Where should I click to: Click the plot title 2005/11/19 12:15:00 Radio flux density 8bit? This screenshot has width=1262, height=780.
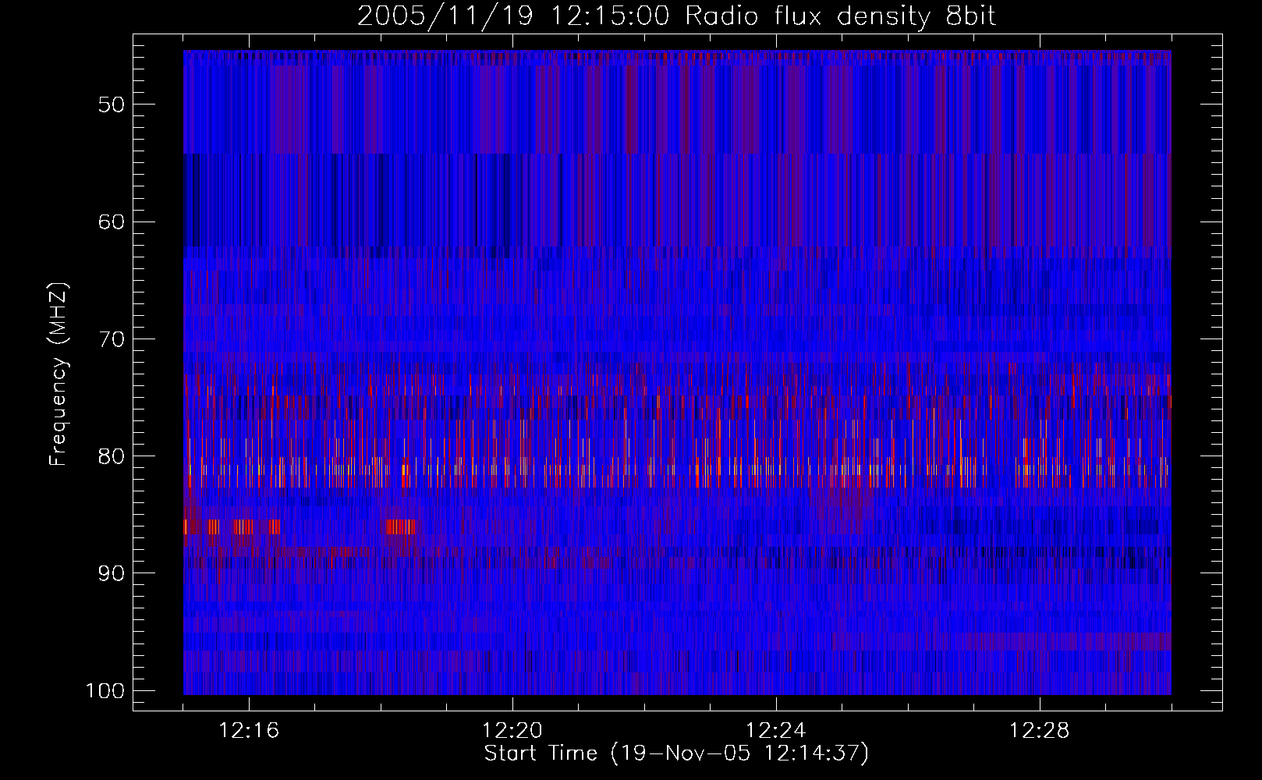click(676, 16)
